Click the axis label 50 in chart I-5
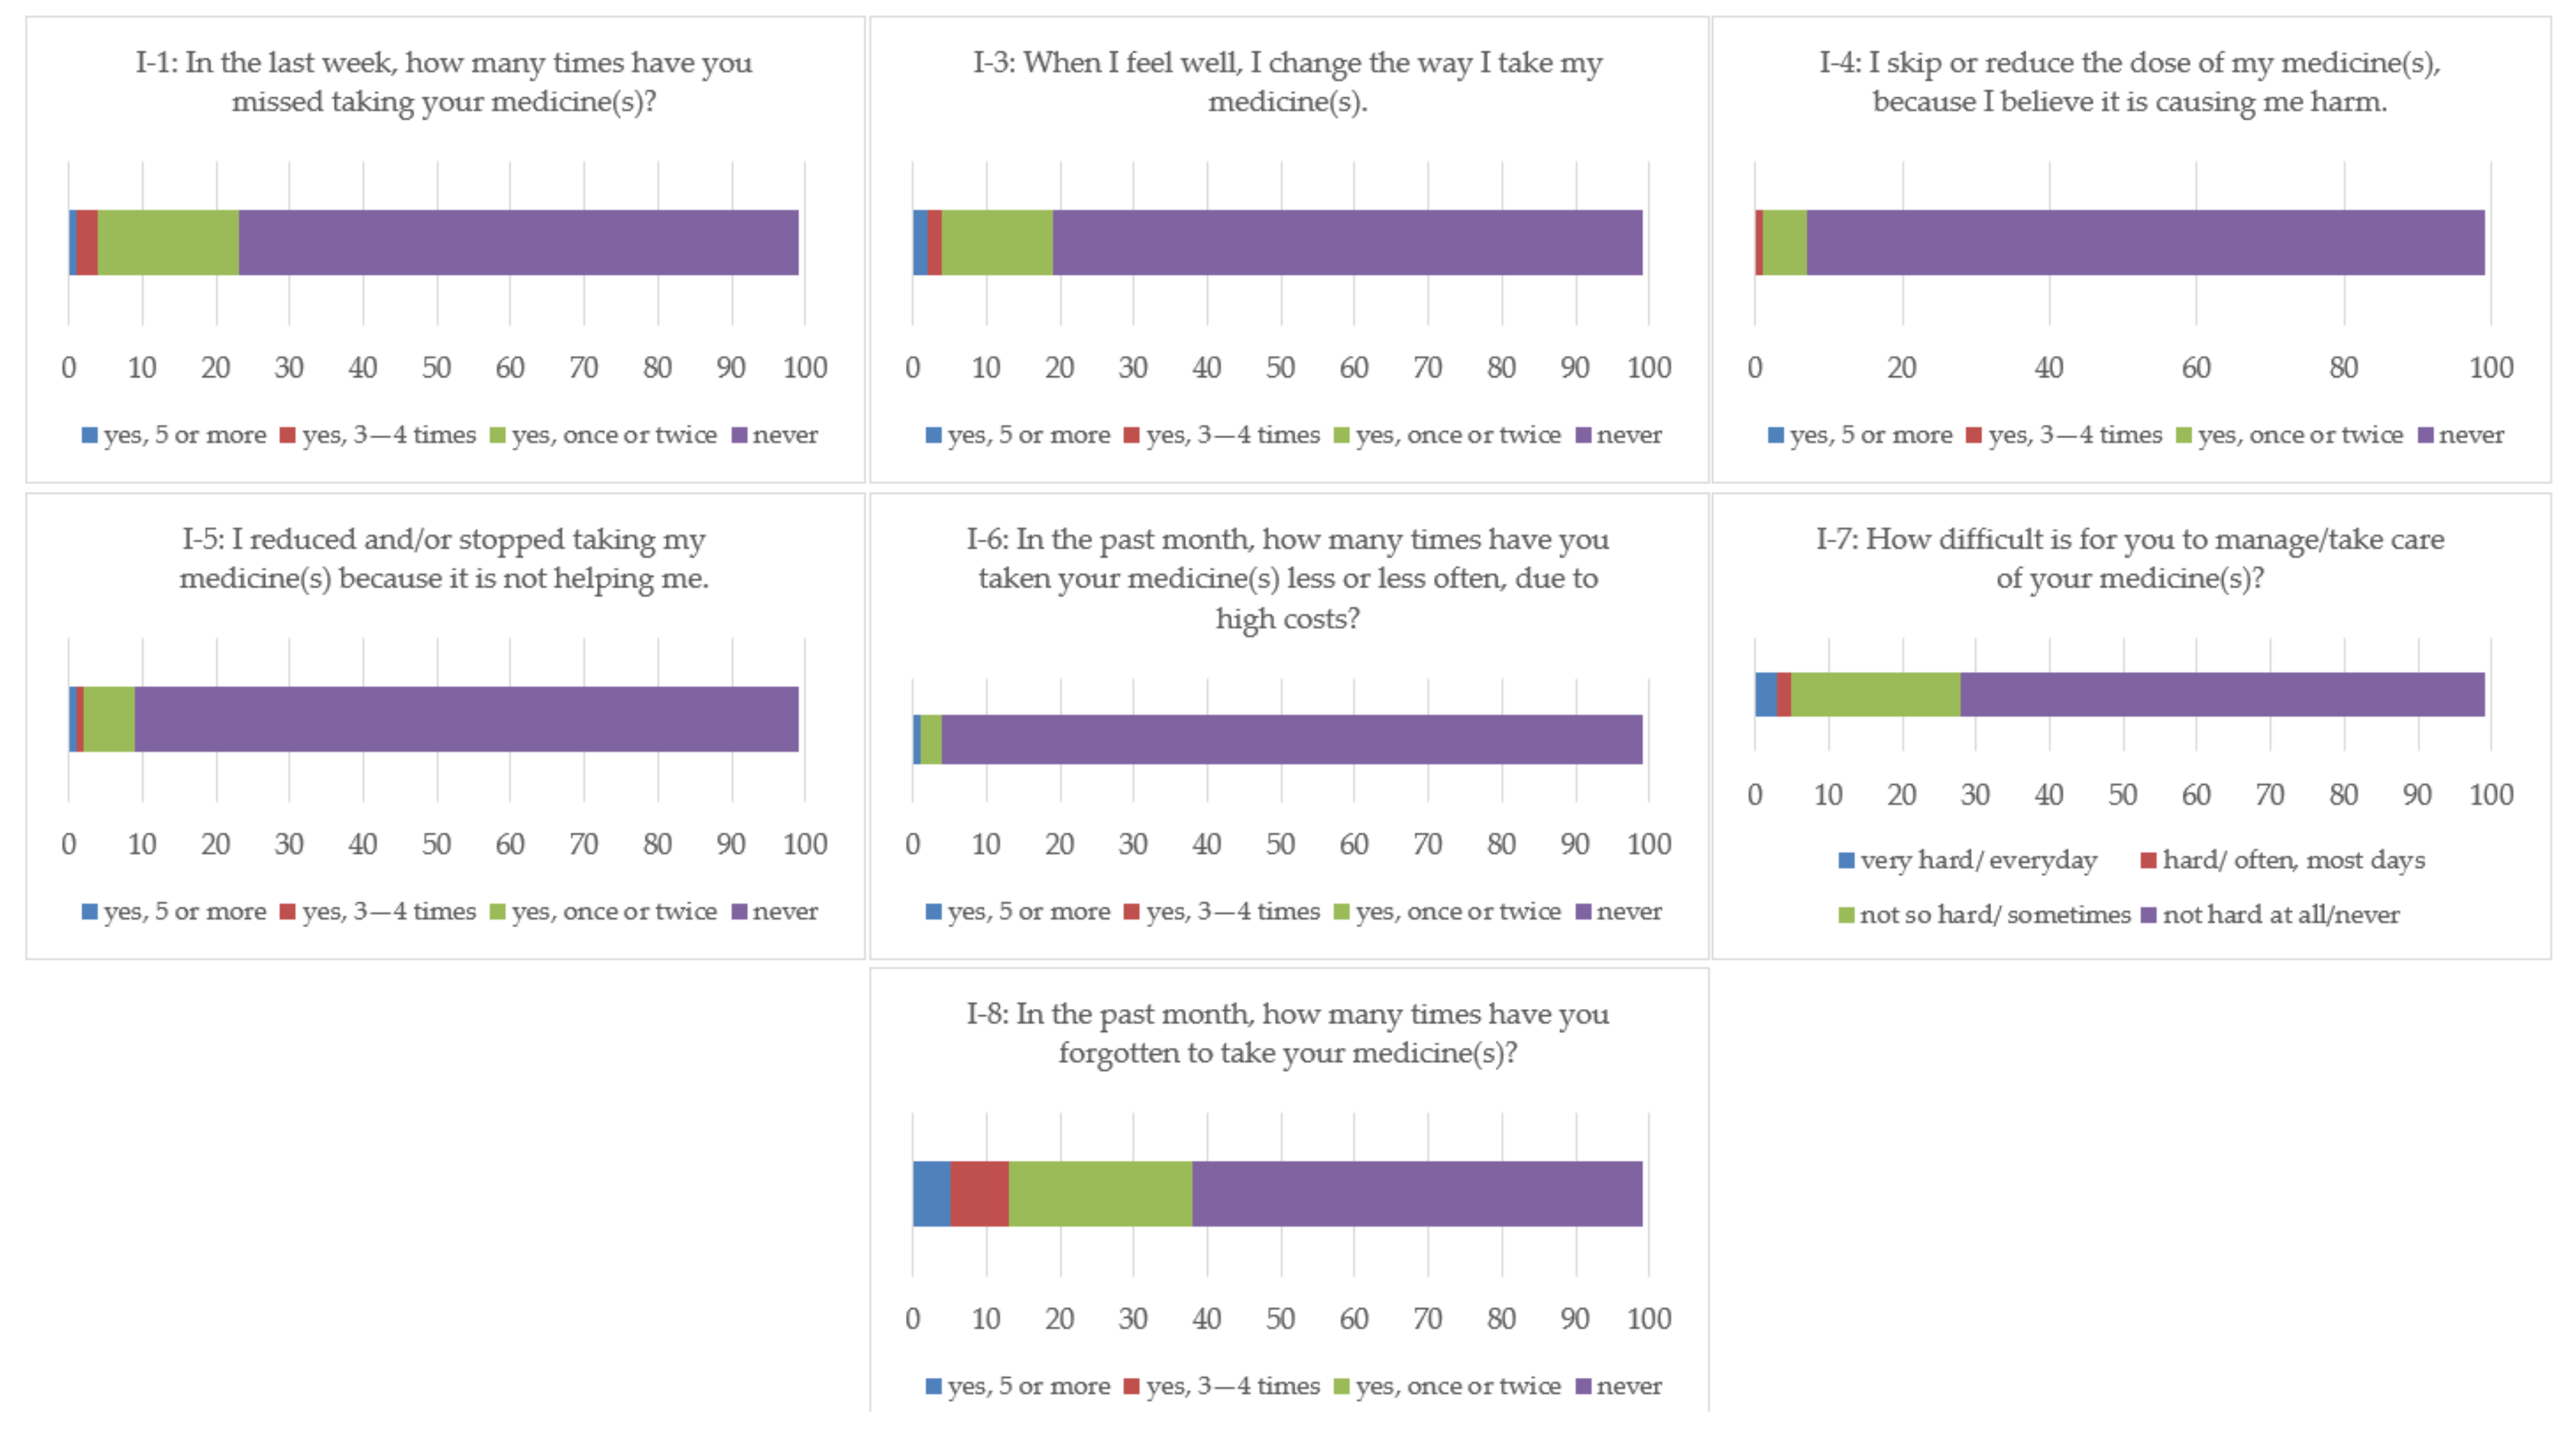Viewport: 2576px width, 1437px height. point(436,844)
